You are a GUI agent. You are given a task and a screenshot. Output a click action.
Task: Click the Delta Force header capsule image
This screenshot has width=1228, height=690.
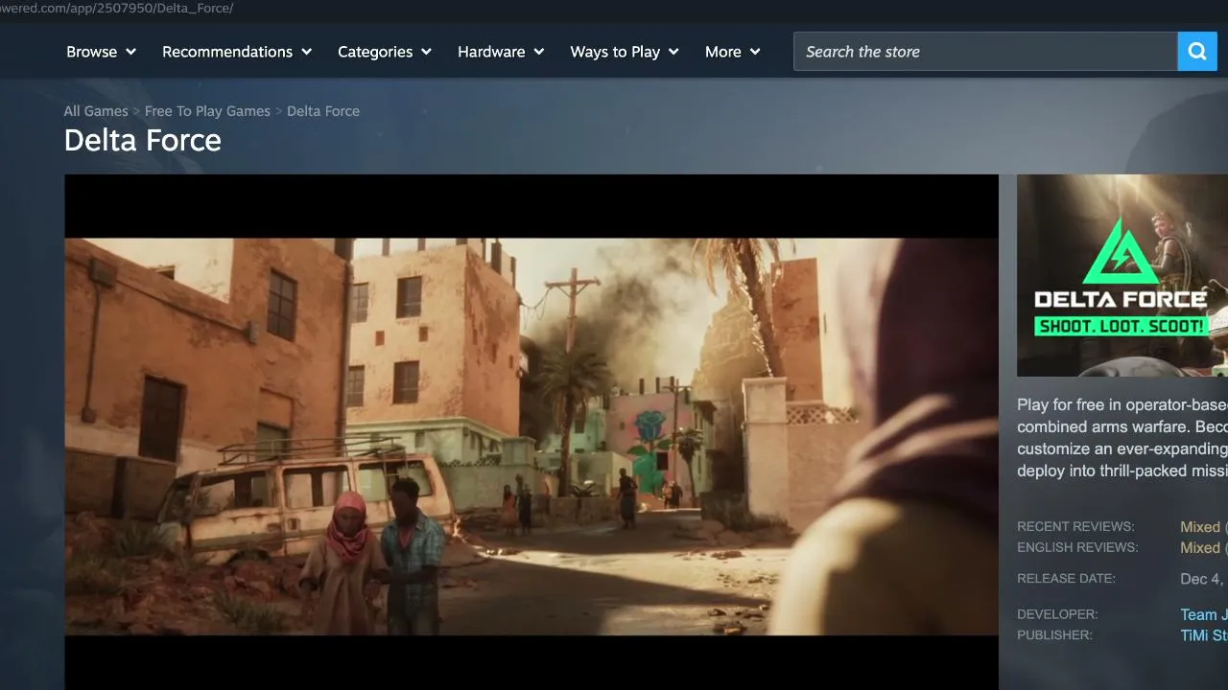click(x=1122, y=275)
